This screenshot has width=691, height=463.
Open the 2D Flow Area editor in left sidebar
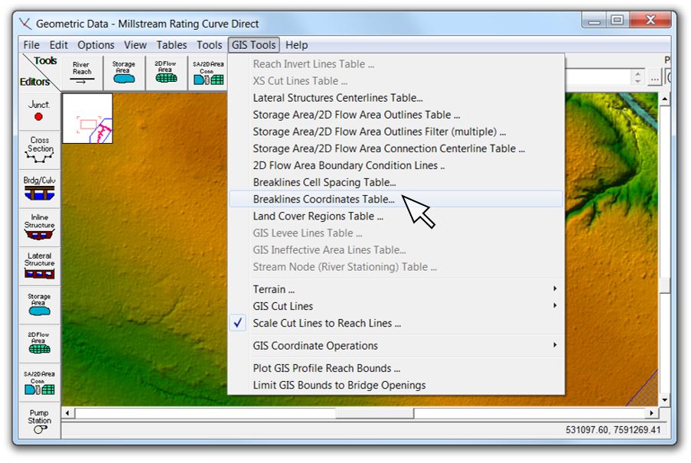[39, 344]
